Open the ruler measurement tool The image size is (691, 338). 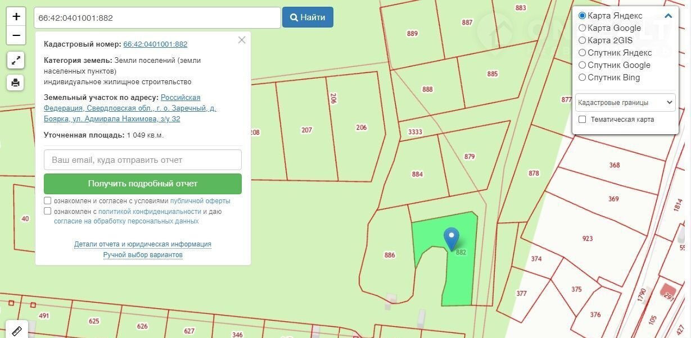click(x=16, y=330)
